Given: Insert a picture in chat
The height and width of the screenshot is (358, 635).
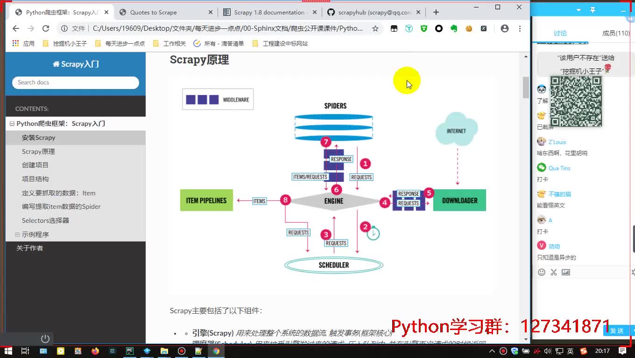Looking at the screenshot, I should (x=566, y=272).
